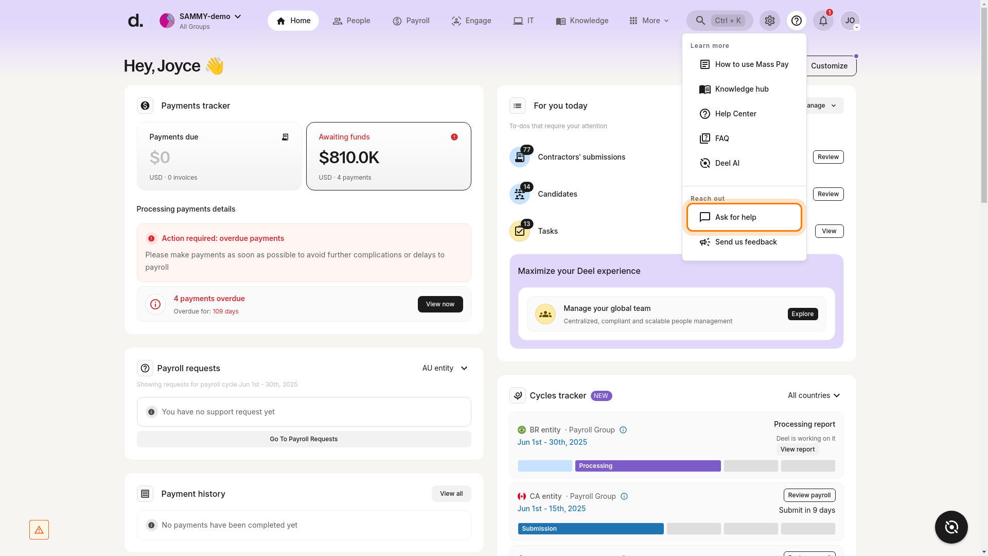
Task: Open the Payroll tab
Action: [x=411, y=21]
